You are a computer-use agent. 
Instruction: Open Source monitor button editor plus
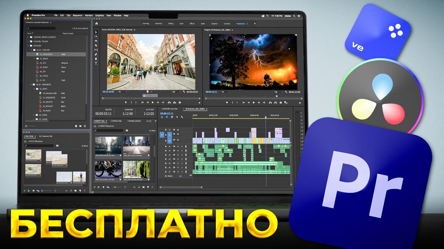199,103
